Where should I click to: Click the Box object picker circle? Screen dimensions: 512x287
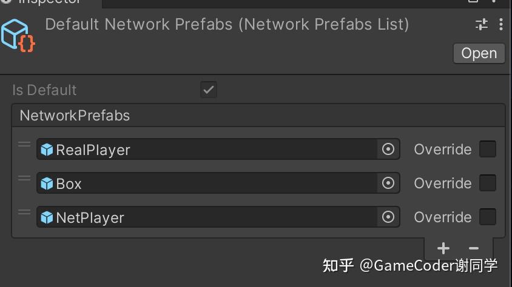[388, 183]
